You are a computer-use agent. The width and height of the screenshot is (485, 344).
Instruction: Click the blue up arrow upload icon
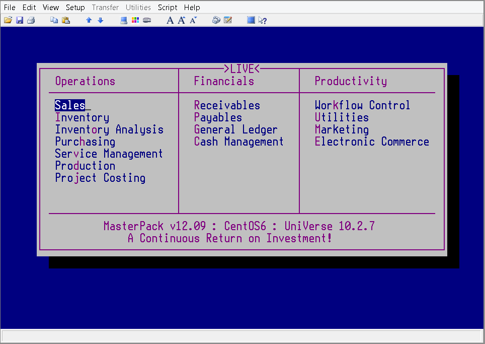click(89, 21)
